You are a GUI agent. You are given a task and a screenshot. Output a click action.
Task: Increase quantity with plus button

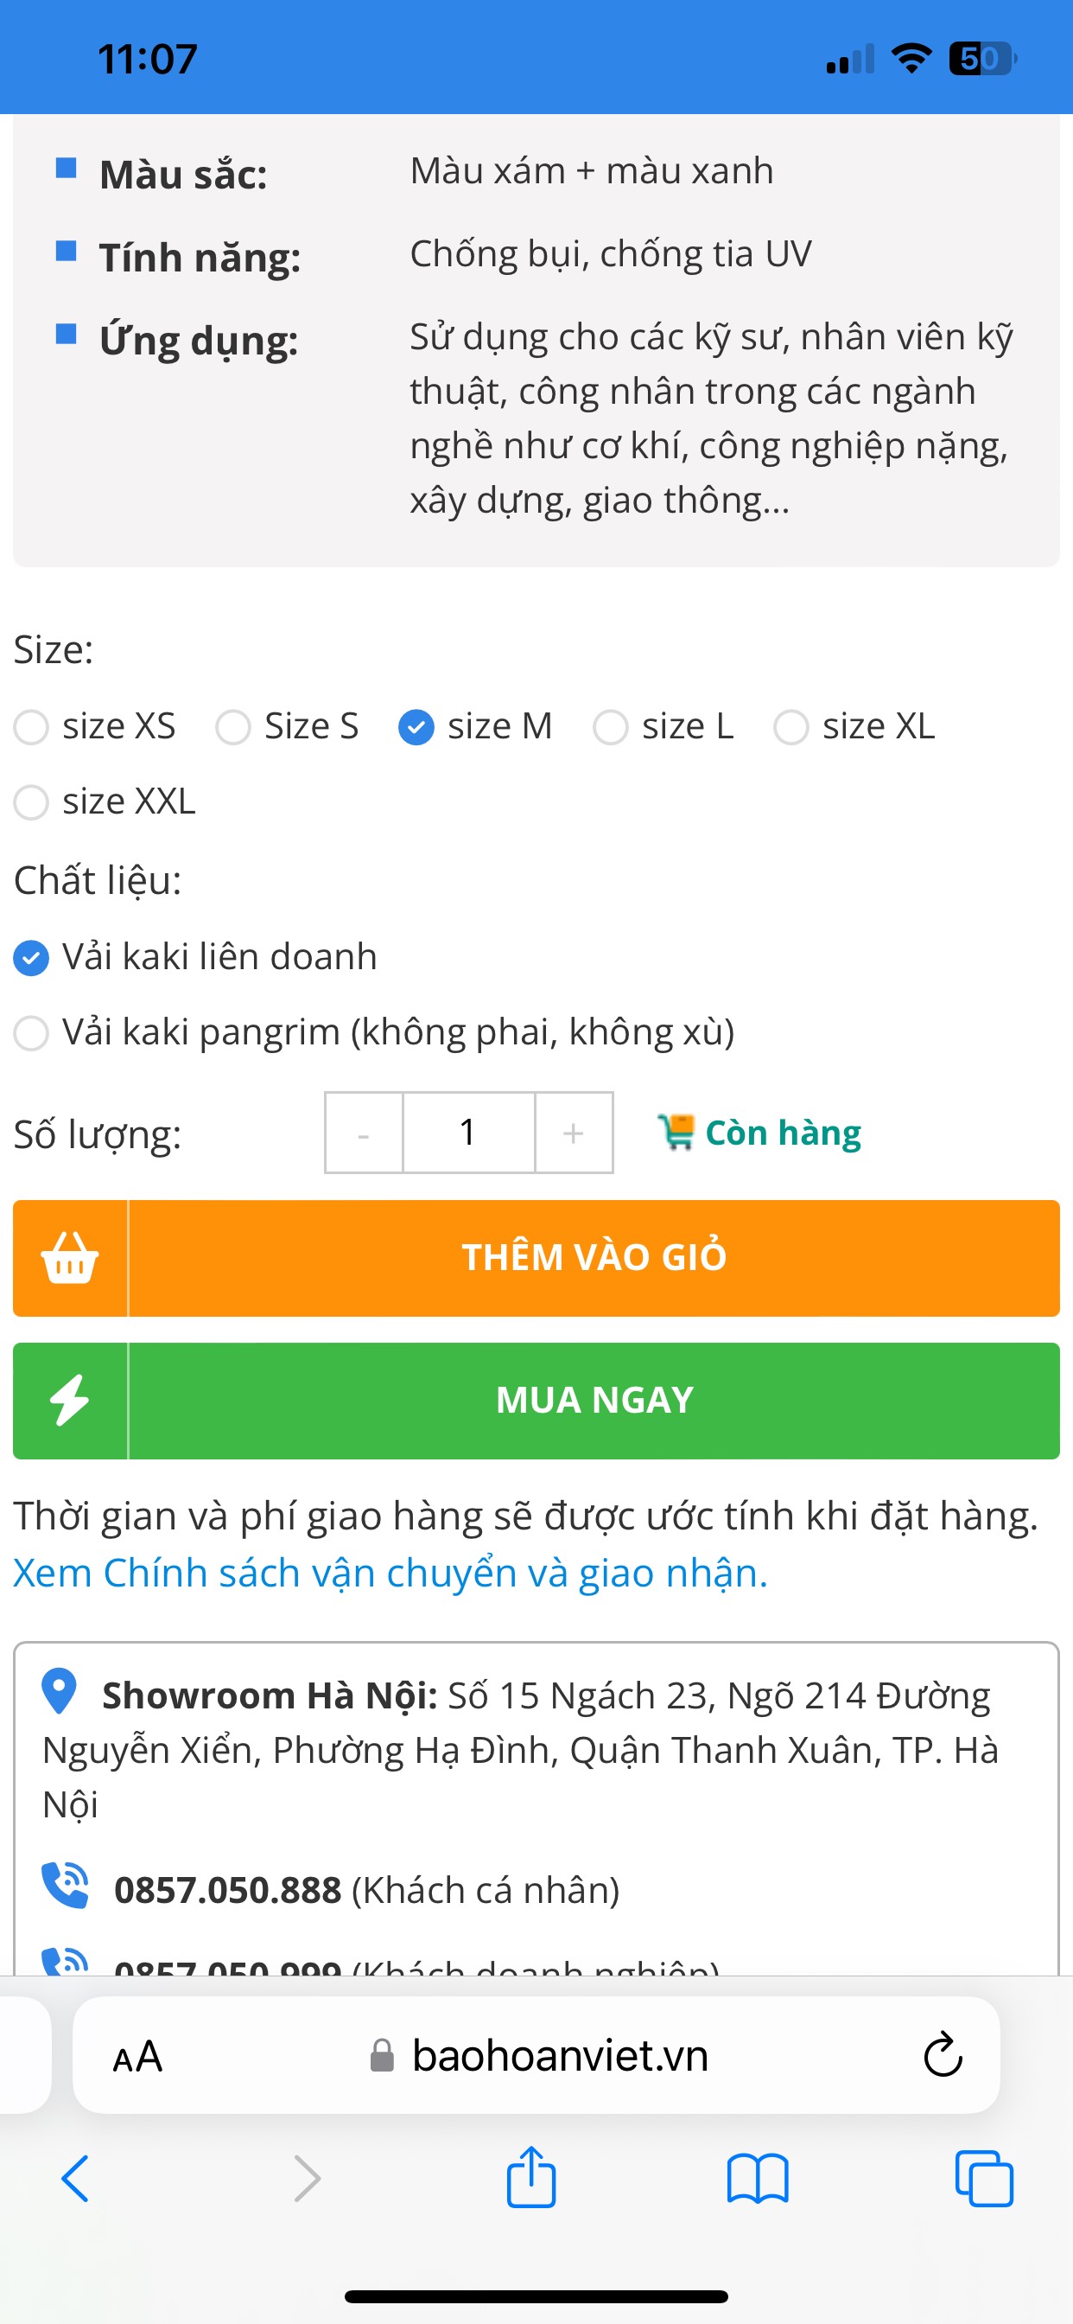click(x=574, y=1133)
